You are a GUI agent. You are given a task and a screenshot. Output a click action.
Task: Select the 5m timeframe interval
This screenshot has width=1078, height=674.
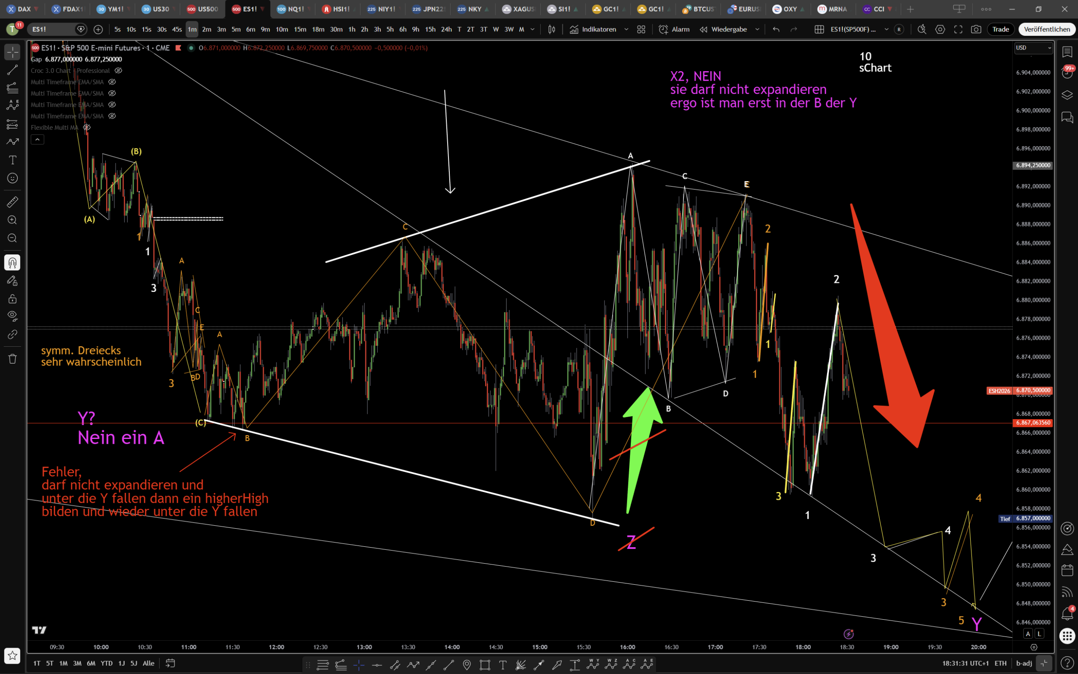tap(236, 29)
